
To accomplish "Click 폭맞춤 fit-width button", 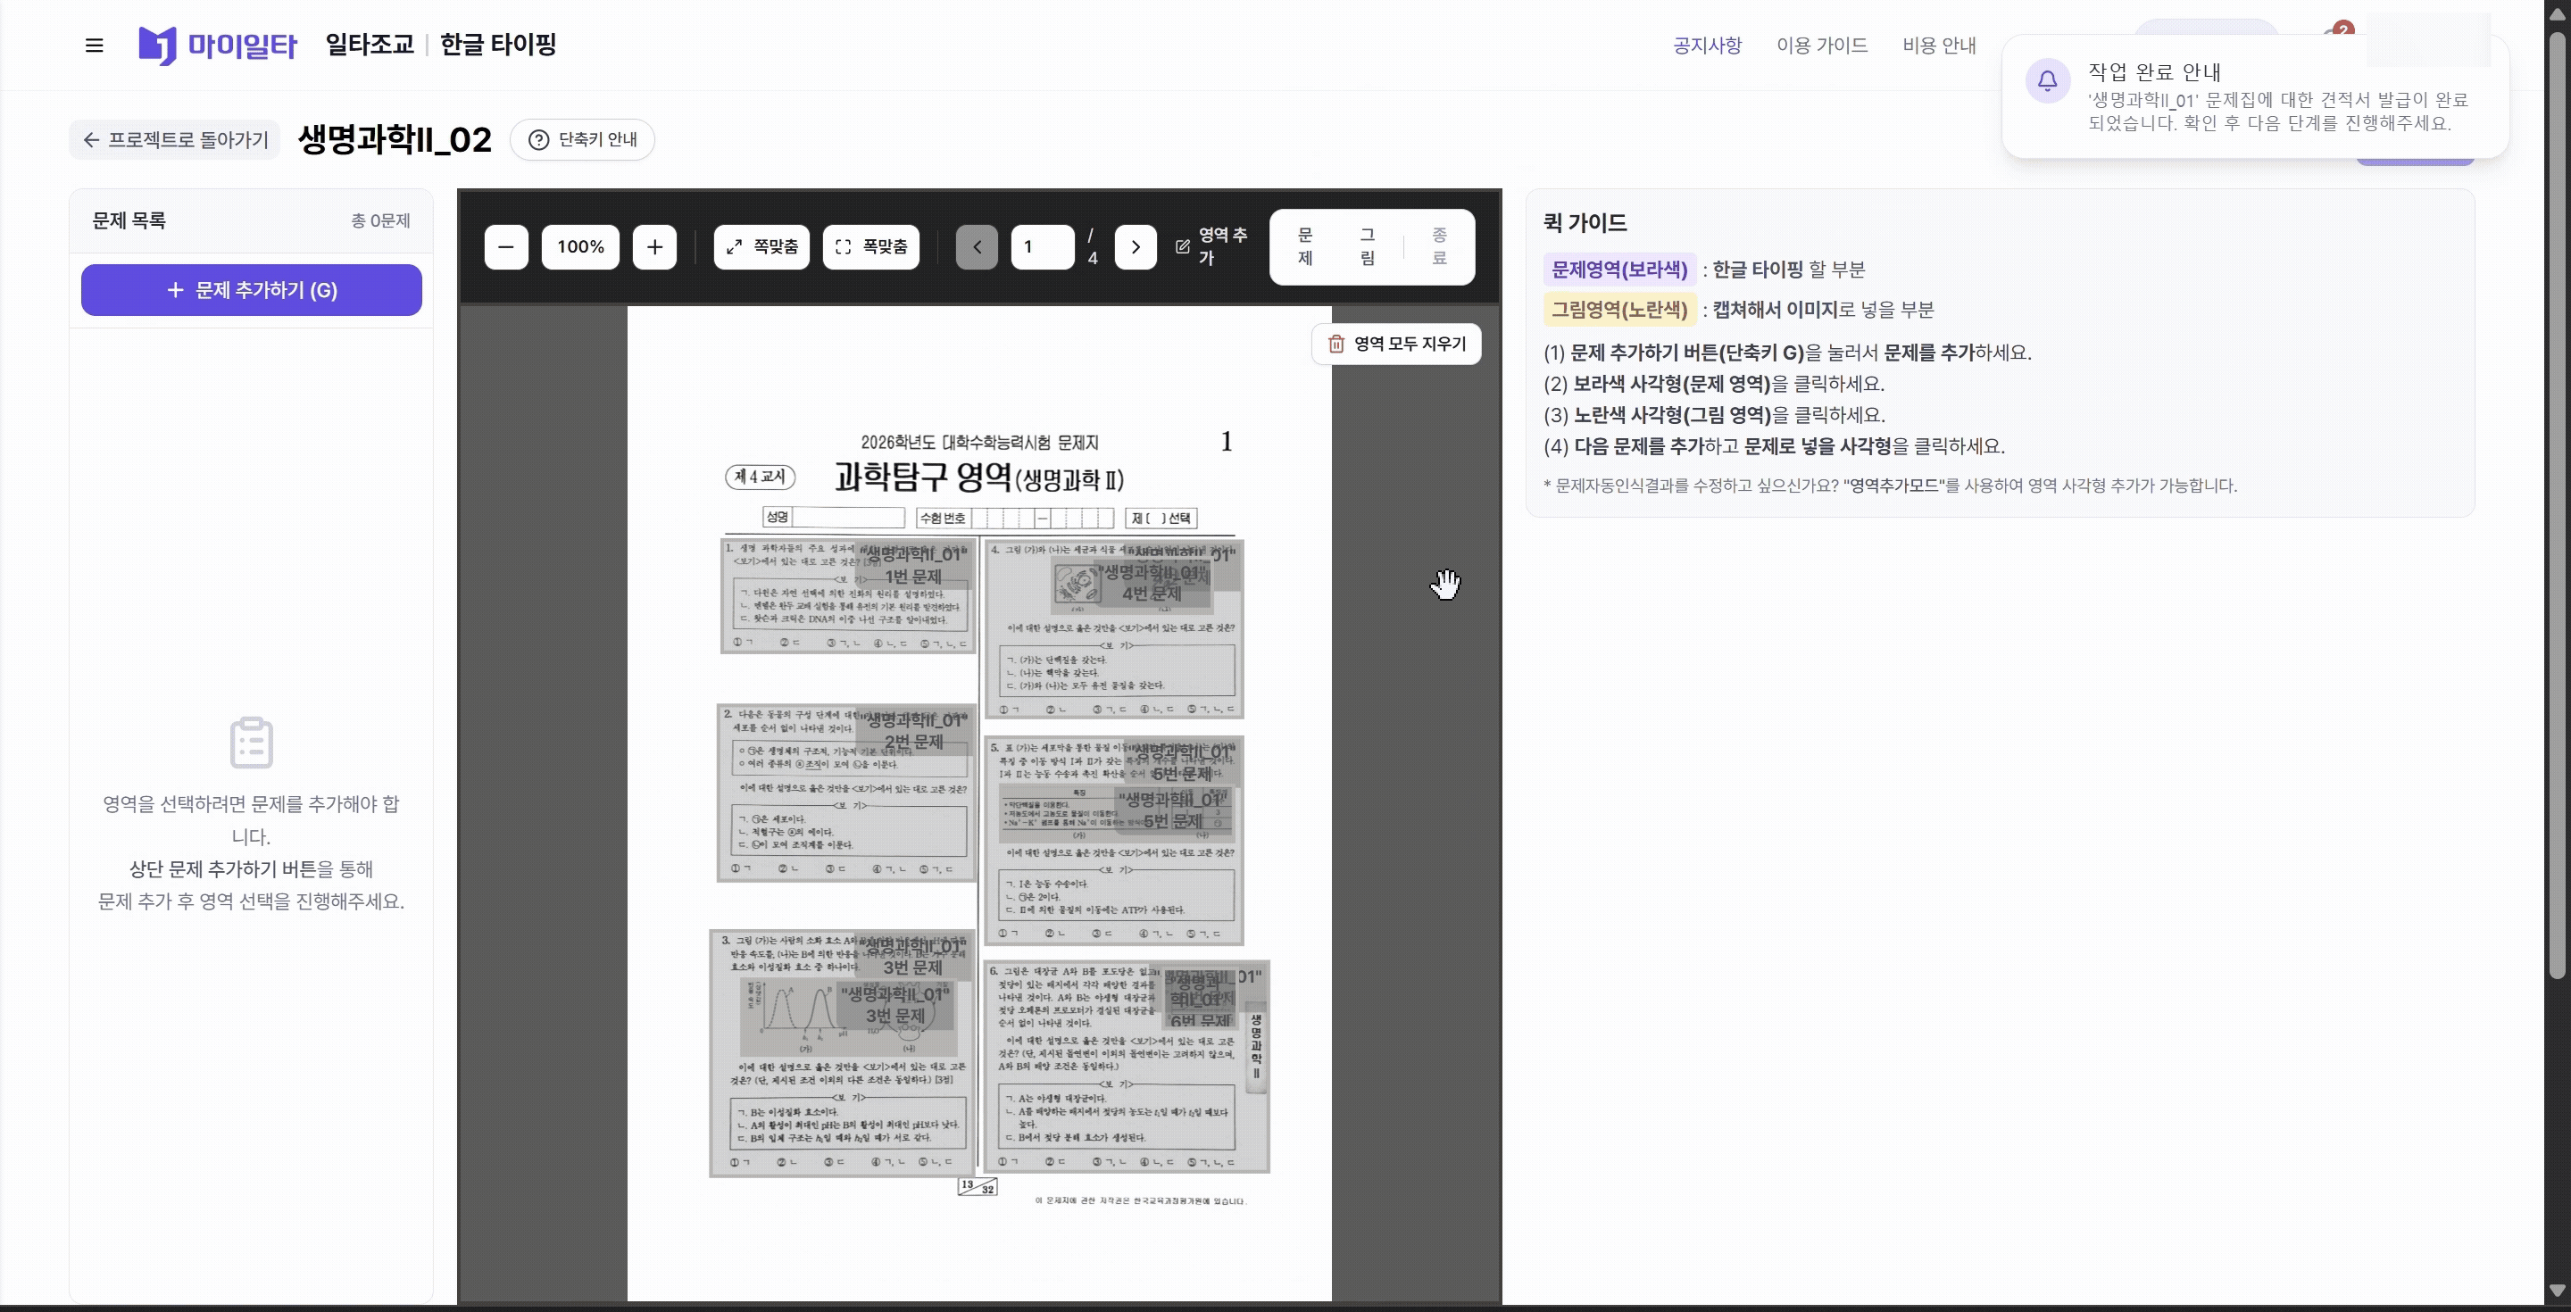I will [x=871, y=247].
